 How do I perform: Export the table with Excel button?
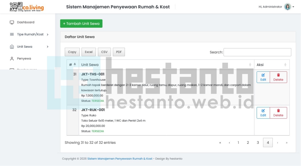point(88,52)
